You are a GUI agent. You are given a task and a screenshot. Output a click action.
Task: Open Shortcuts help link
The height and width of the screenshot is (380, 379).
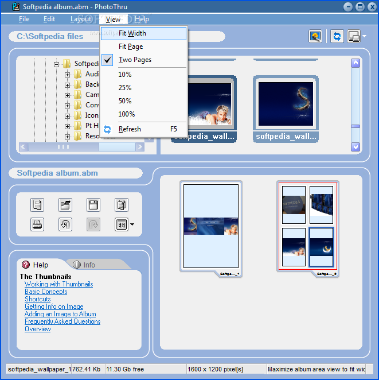[x=38, y=299]
